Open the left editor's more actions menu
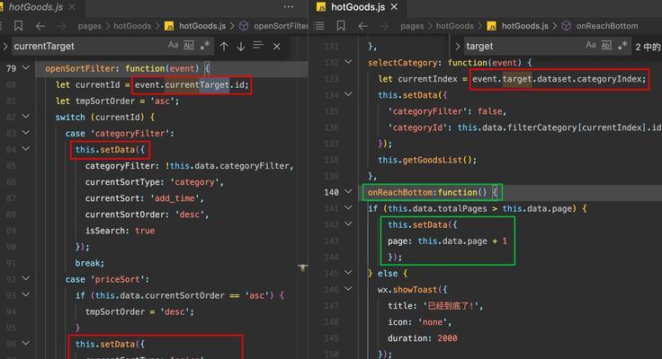The image size is (662, 359). 289,7
